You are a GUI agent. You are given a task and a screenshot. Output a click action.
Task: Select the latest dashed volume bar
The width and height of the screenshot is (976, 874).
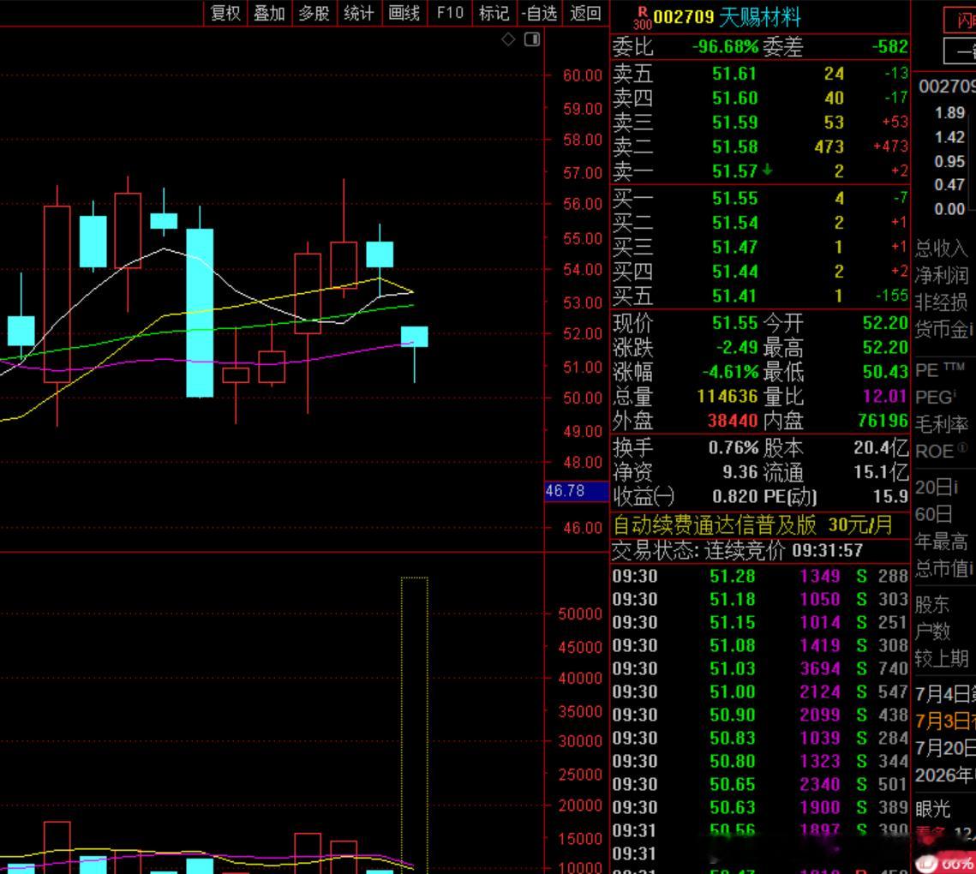[414, 725]
